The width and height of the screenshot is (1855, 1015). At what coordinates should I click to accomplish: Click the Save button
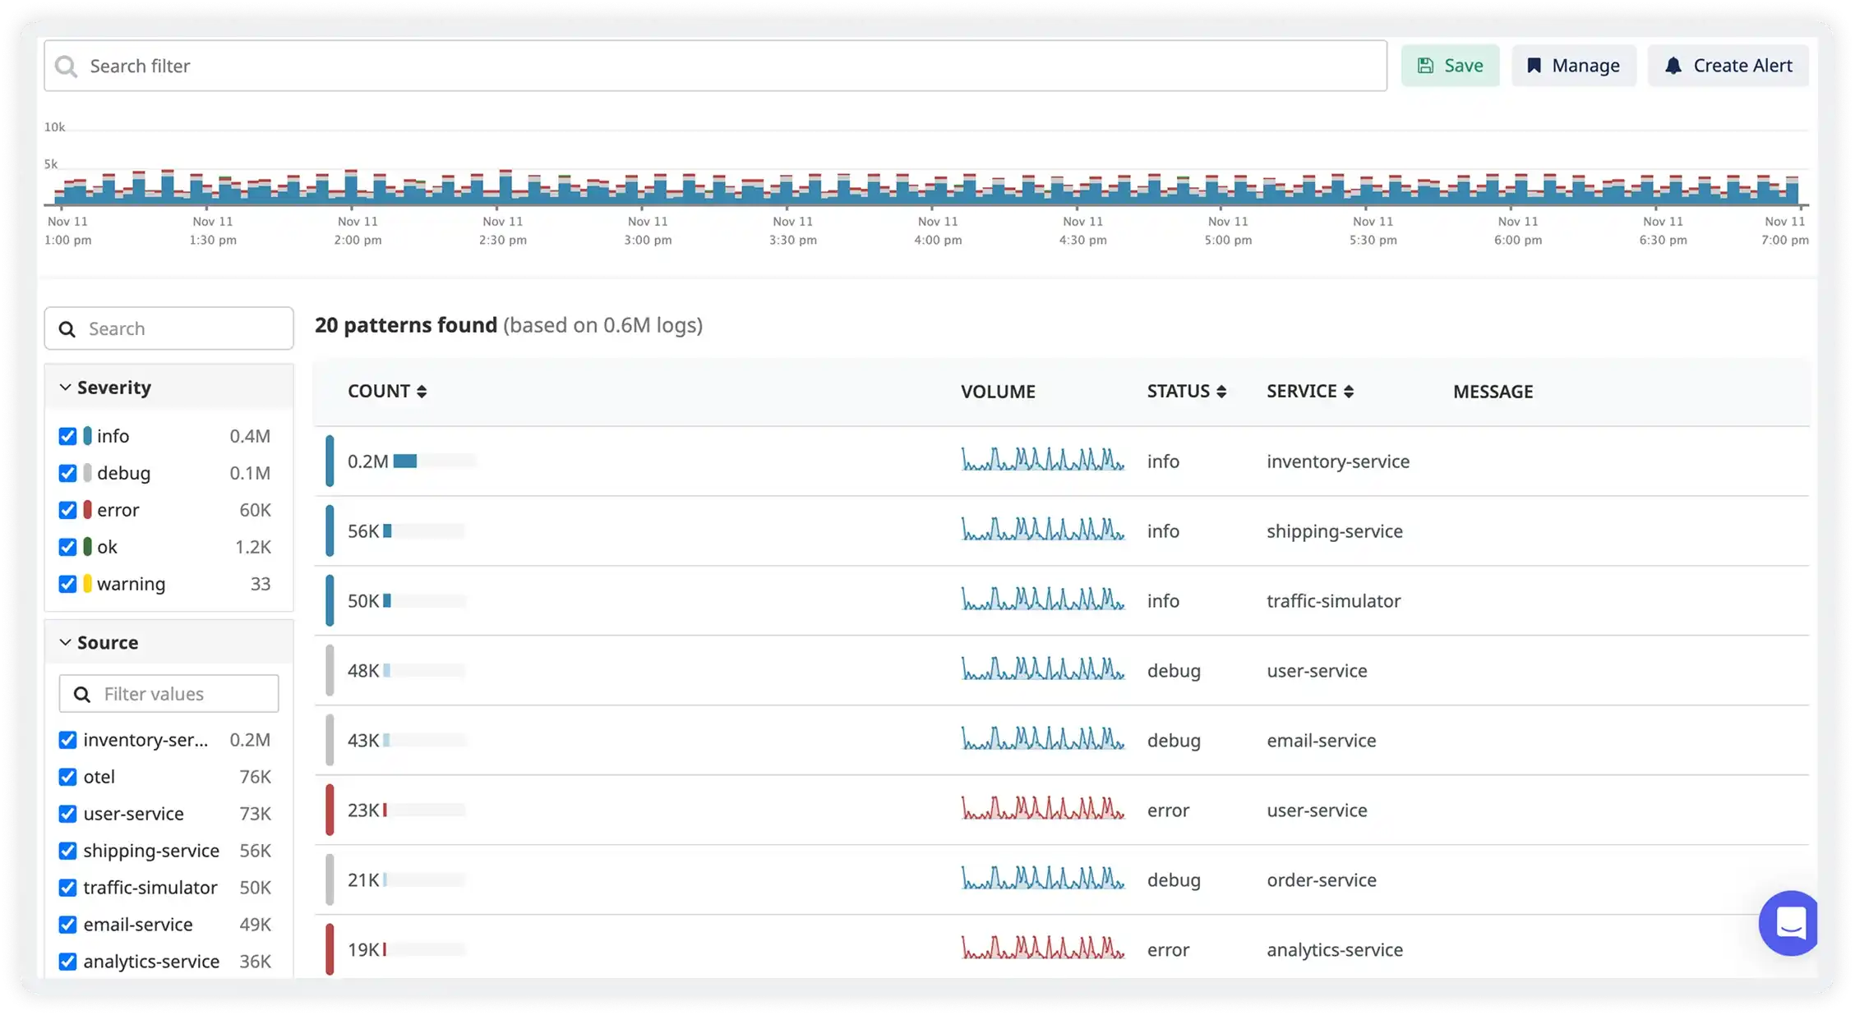click(x=1451, y=65)
